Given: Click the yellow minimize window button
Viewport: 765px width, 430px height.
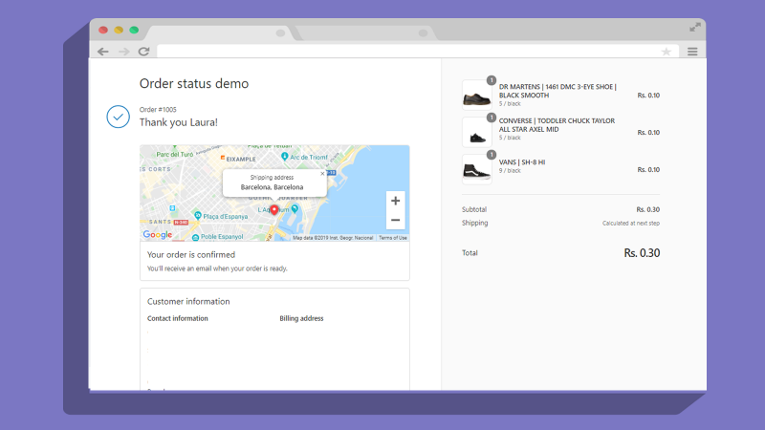Looking at the screenshot, I should pos(119,31).
